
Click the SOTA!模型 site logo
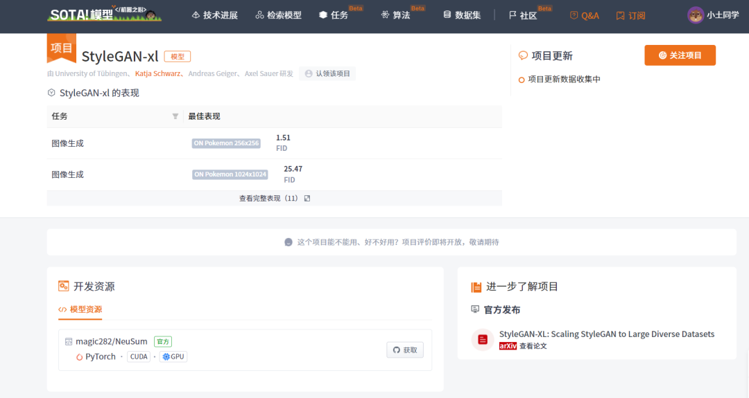(x=104, y=15)
